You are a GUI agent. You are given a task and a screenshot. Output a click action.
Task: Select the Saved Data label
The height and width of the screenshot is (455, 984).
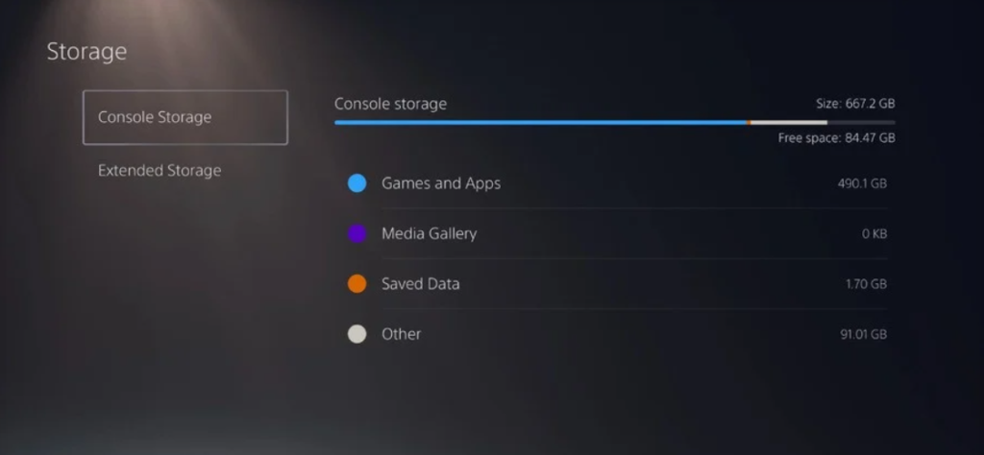click(x=421, y=284)
